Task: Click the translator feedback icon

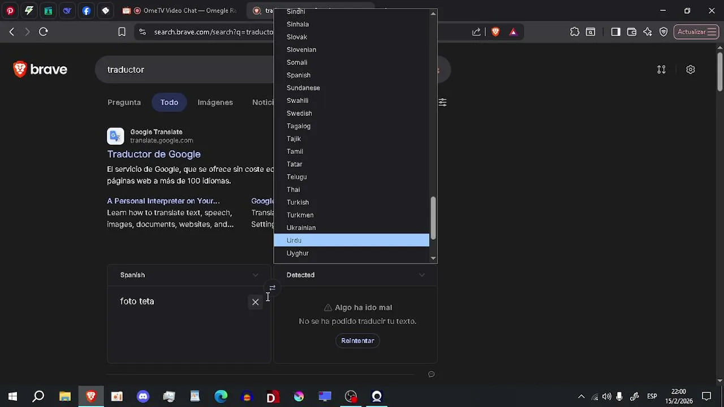Action: (x=432, y=374)
